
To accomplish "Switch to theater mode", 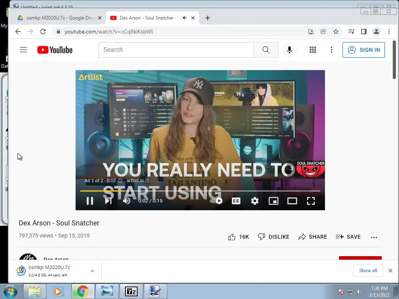I will click(292, 201).
